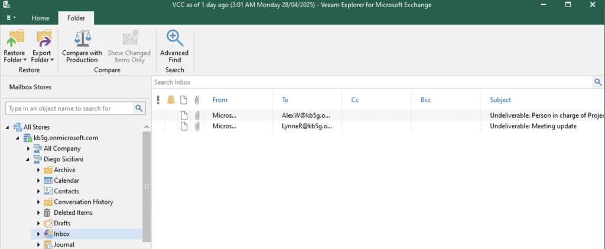Select the Deleted Items folder
Image resolution: width=605 pixels, height=249 pixels.
coord(73,213)
